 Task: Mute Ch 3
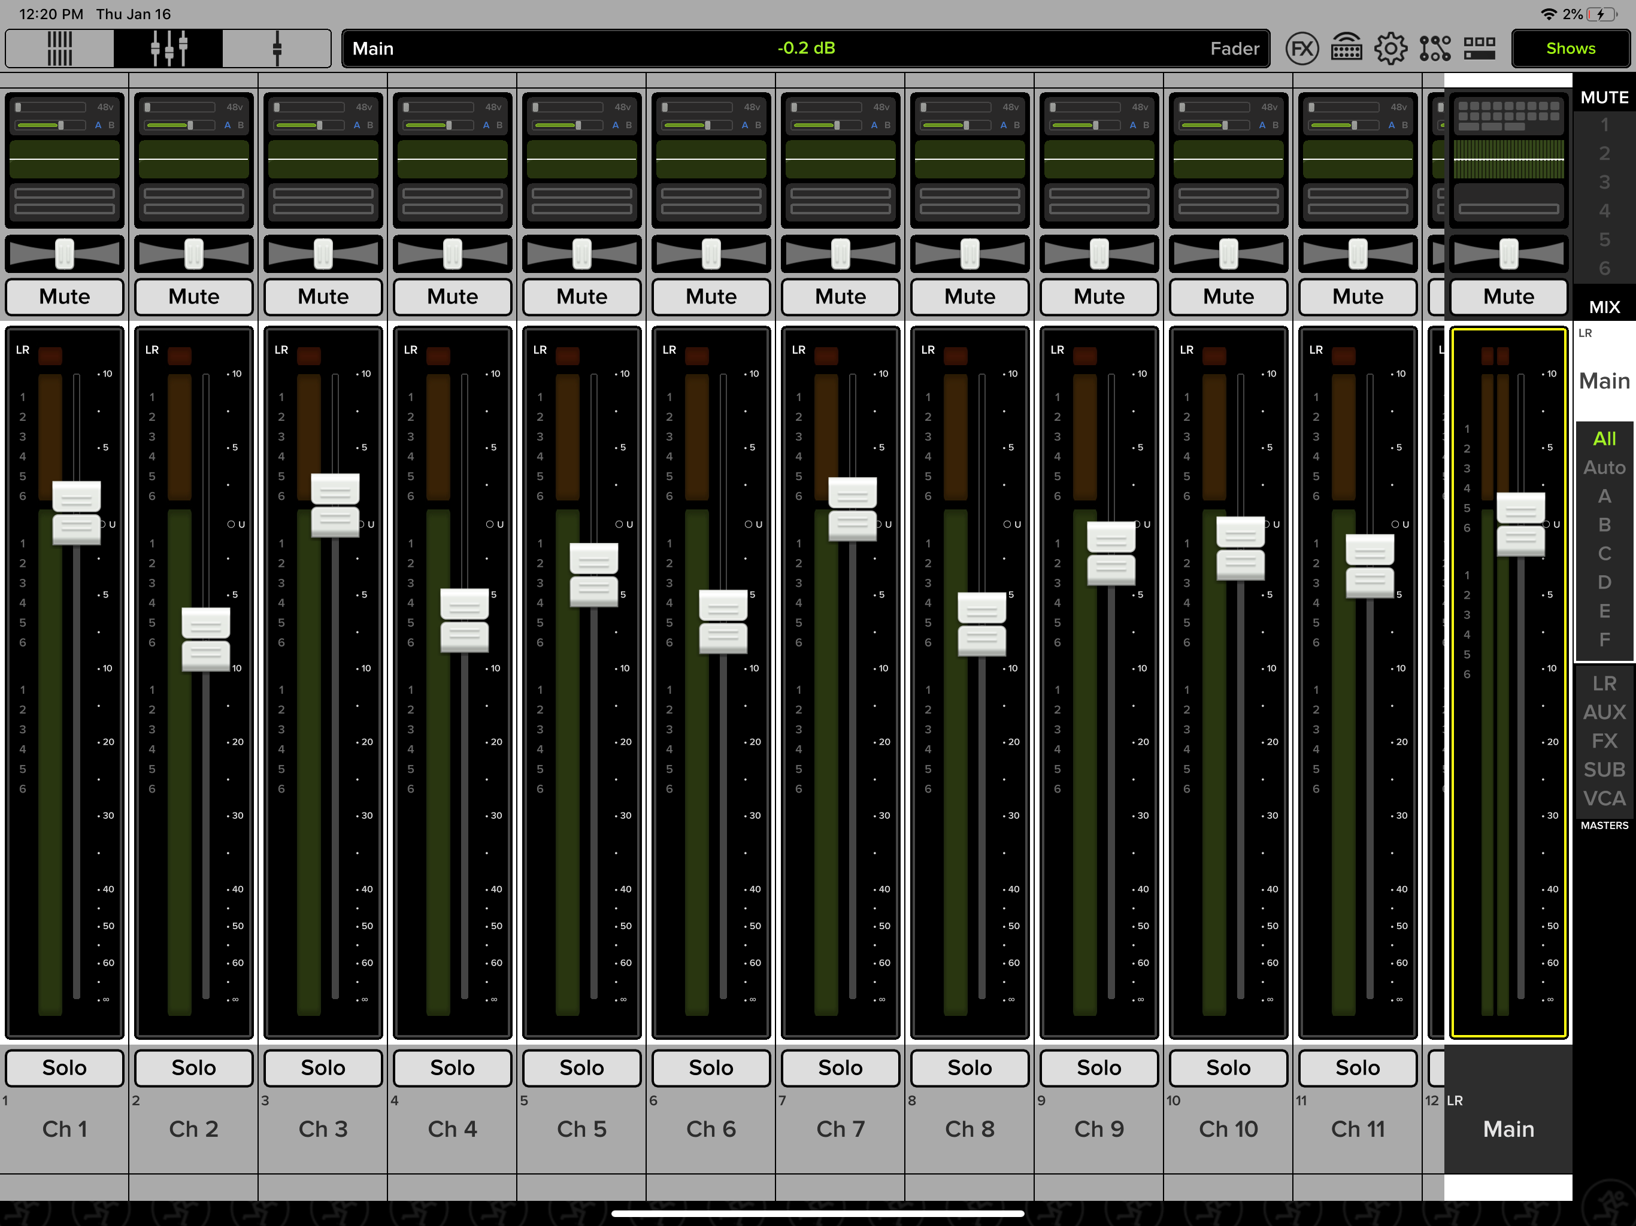(323, 296)
